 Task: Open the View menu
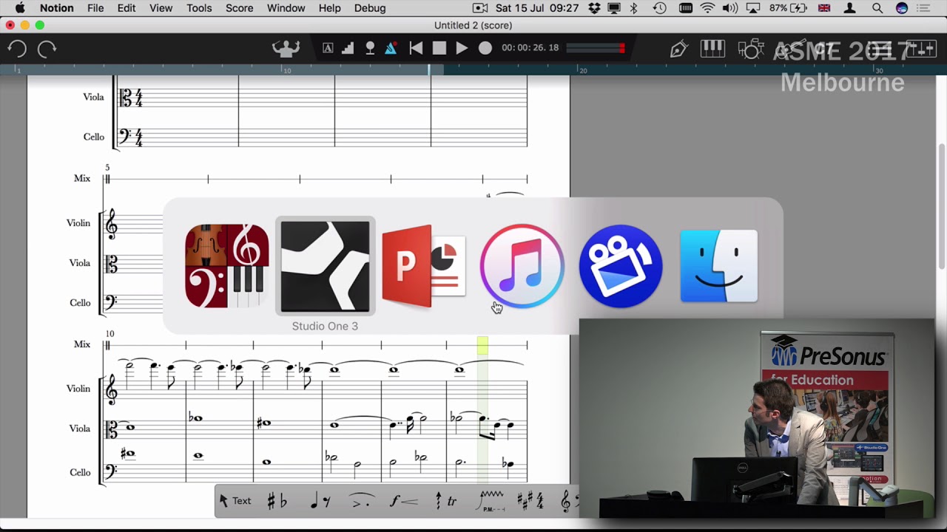(x=161, y=8)
